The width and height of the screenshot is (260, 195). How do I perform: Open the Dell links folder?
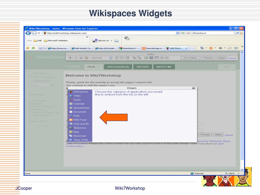(38, 40)
